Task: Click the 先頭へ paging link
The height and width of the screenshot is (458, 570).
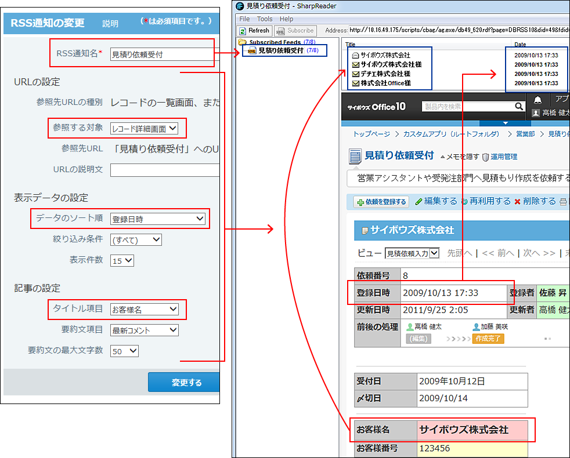Action: tap(460, 253)
